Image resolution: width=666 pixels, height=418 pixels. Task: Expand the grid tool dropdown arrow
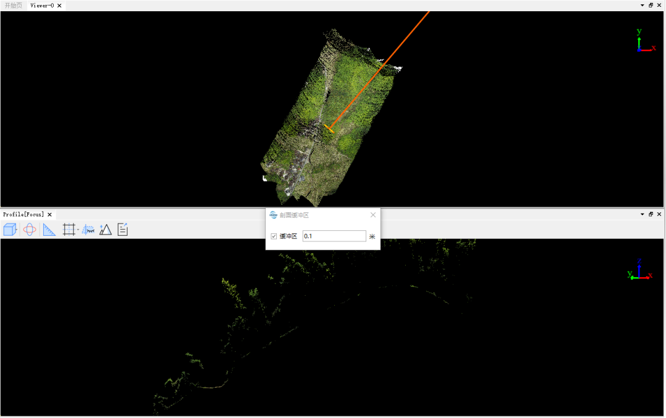click(78, 230)
